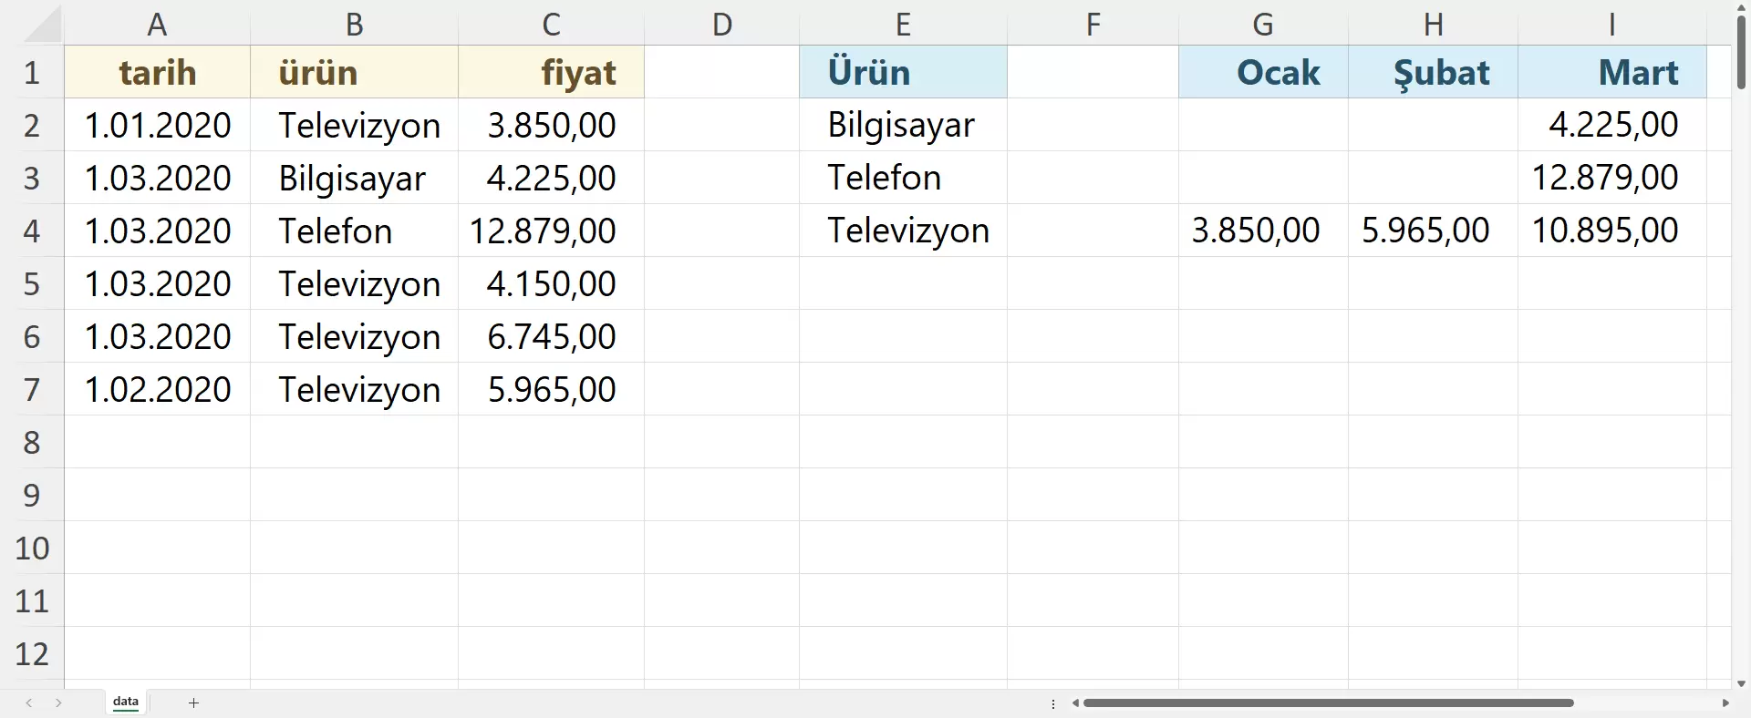The image size is (1751, 718).
Task: Click horizontal scrollbar right arrow
Action: pos(1725,703)
